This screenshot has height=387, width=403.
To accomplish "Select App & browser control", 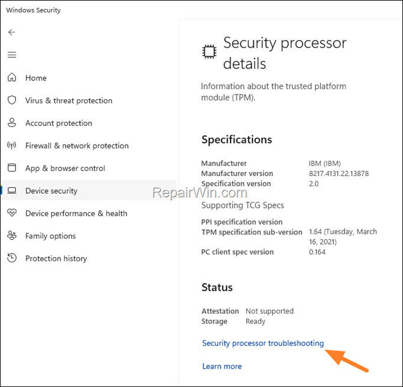I will (65, 168).
